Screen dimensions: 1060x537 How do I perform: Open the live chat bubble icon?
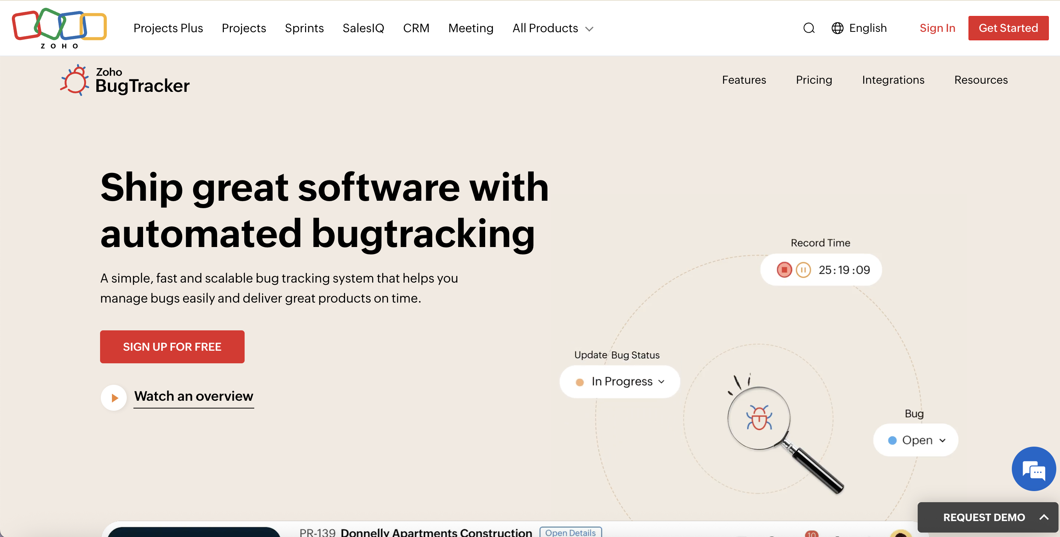[x=1034, y=469]
